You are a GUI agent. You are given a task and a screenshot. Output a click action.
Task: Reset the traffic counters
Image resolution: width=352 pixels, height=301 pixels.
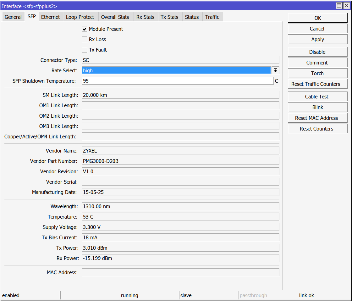coord(317,84)
